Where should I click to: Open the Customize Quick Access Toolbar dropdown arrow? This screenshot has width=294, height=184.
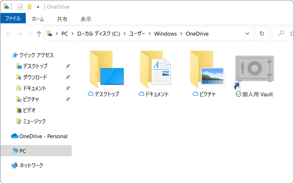point(38,7)
